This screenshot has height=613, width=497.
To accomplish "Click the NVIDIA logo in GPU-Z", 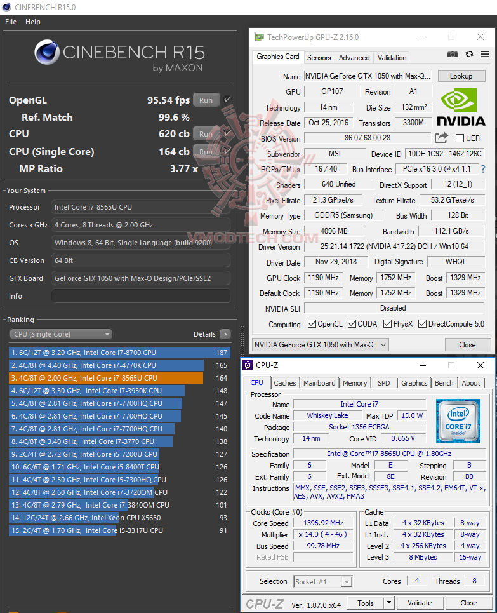I will [461, 107].
